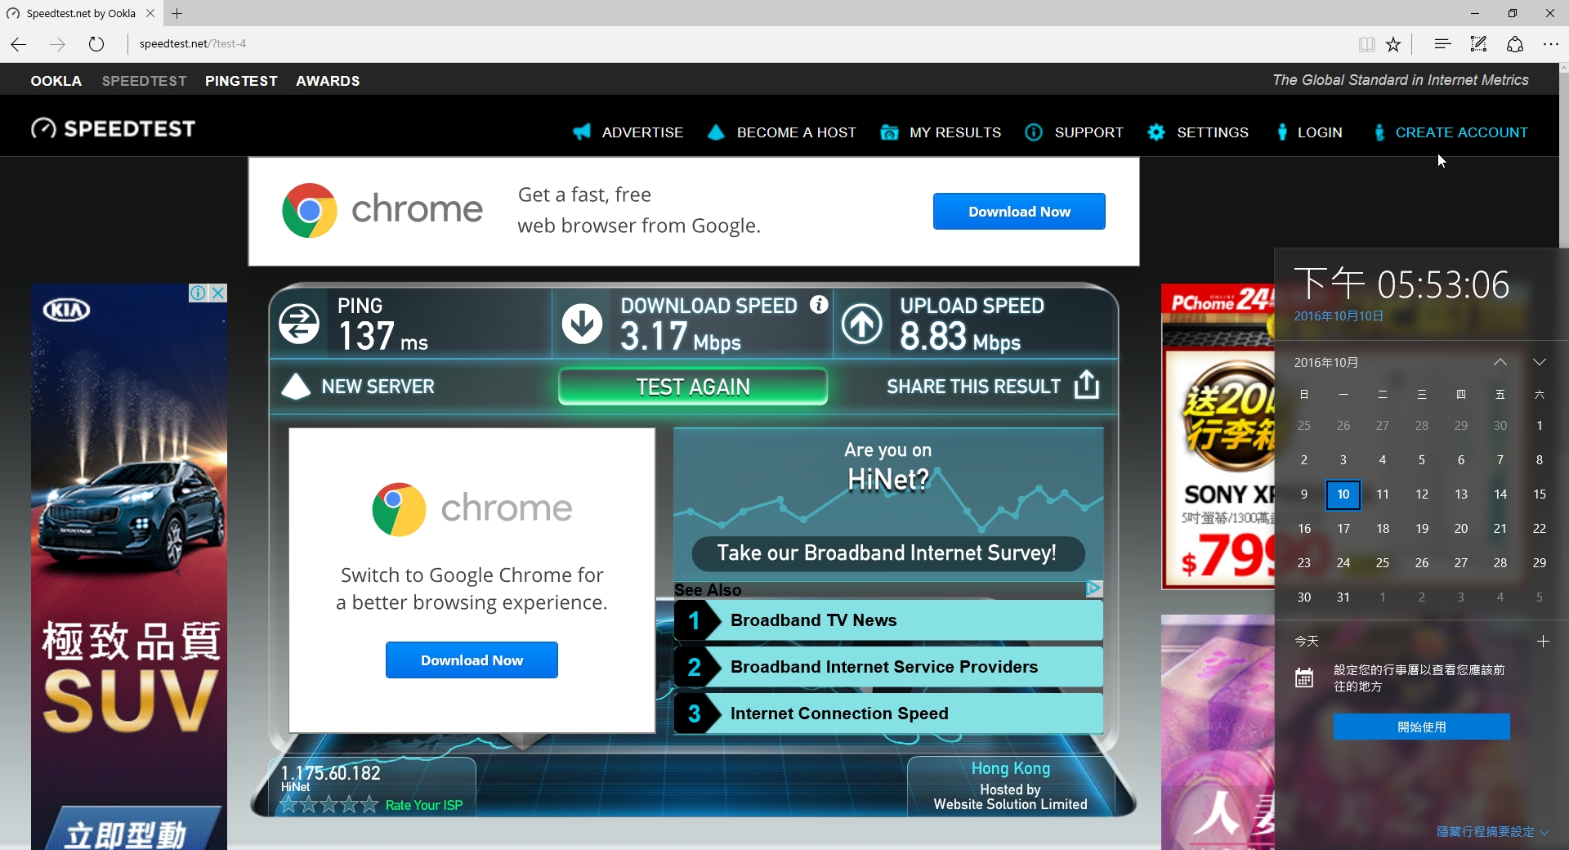Click the Advertise megaphone icon

pyautogui.click(x=582, y=132)
